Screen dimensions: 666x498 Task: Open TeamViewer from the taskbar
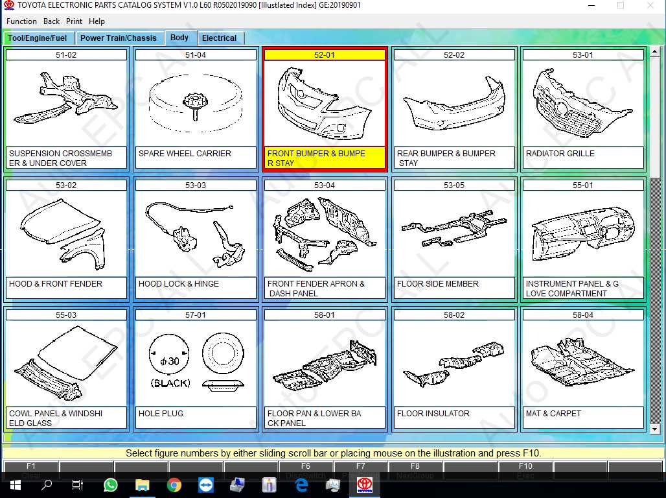click(206, 485)
